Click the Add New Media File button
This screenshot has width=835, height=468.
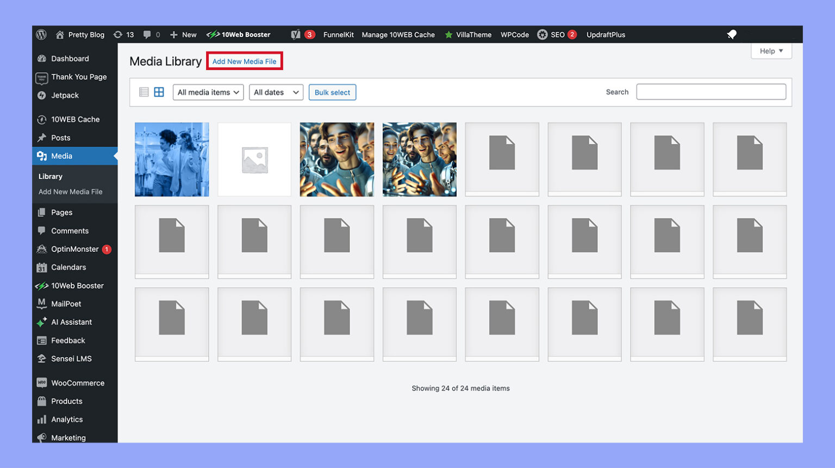[x=244, y=61]
